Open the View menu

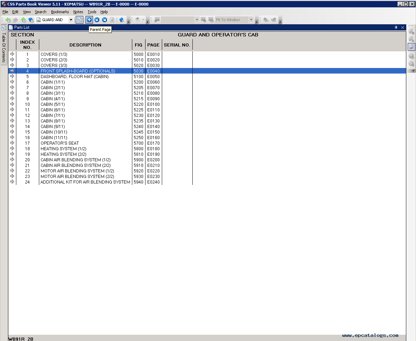tap(27, 12)
